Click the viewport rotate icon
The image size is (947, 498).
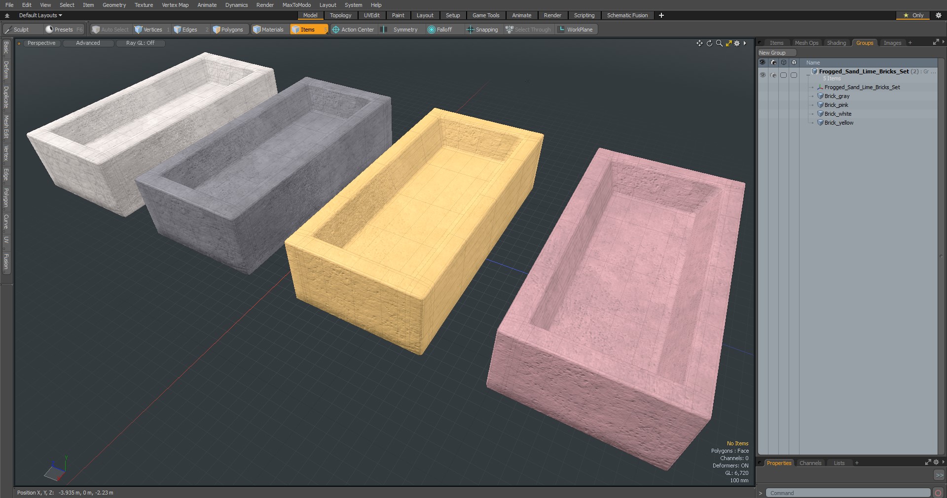click(x=709, y=43)
